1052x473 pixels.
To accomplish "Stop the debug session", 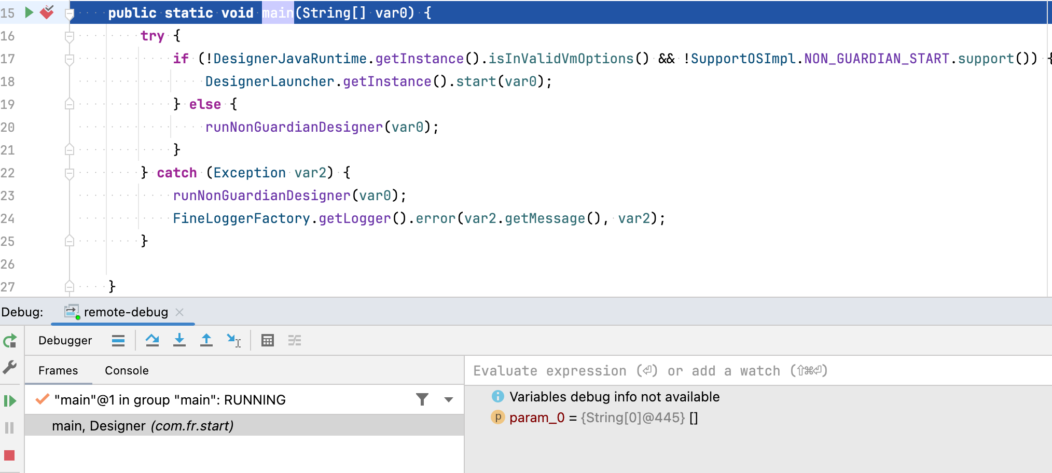I will pyautogui.click(x=9, y=455).
